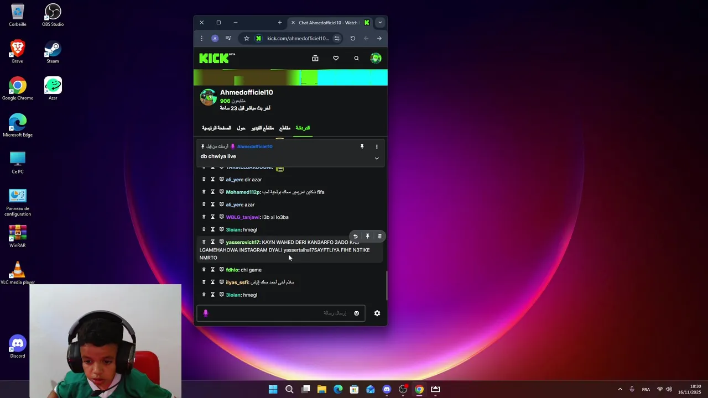Delete message using hover toolbar trash
Viewport: 708px width, 398px height.
pyautogui.click(x=379, y=237)
